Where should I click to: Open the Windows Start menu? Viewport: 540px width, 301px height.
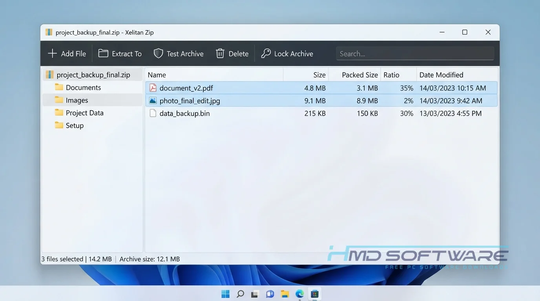pyautogui.click(x=226, y=294)
